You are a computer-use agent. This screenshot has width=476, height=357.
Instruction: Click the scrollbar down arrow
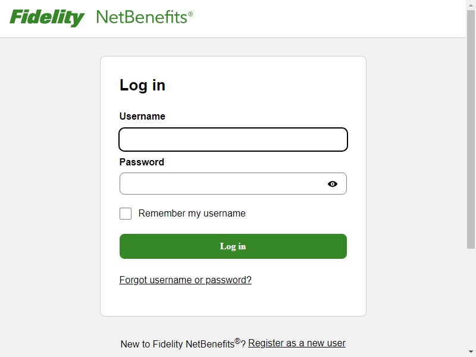pos(471,352)
